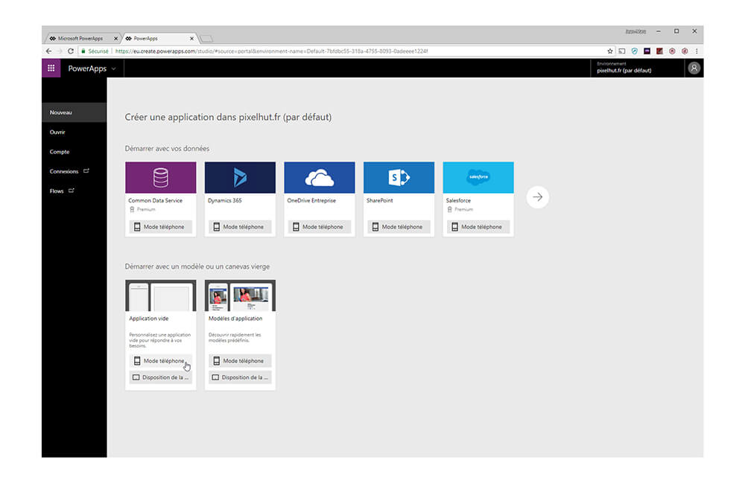
Task: Bookmark the page with the star icon
Action: tap(610, 51)
